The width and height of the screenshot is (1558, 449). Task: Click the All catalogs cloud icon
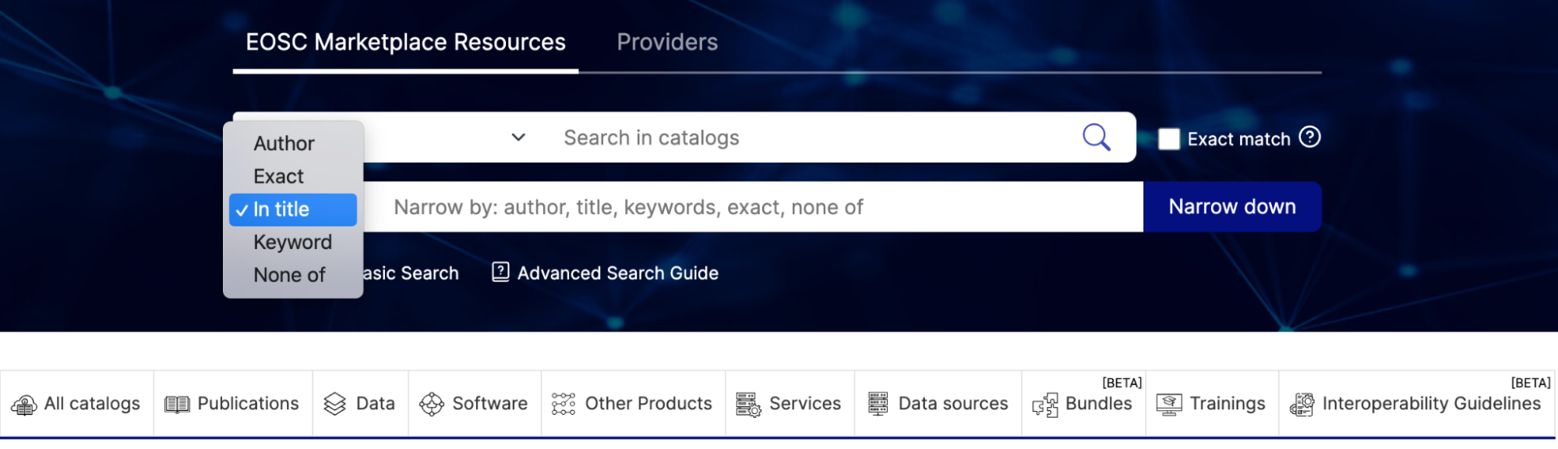pos(23,405)
